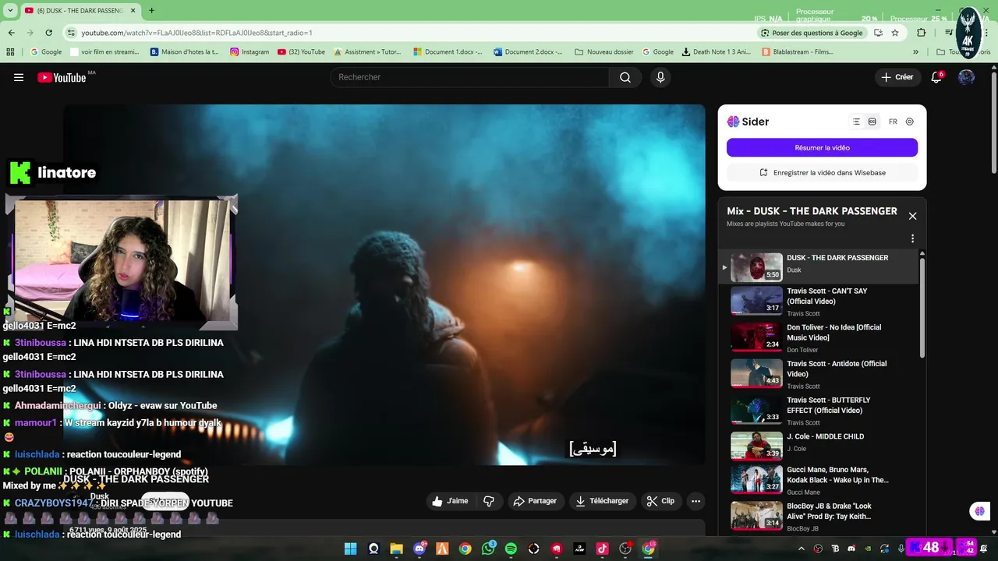This screenshot has width=998, height=561.
Task: Open the Blablastream - Films bookmark
Action: pyautogui.click(x=798, y=52)
